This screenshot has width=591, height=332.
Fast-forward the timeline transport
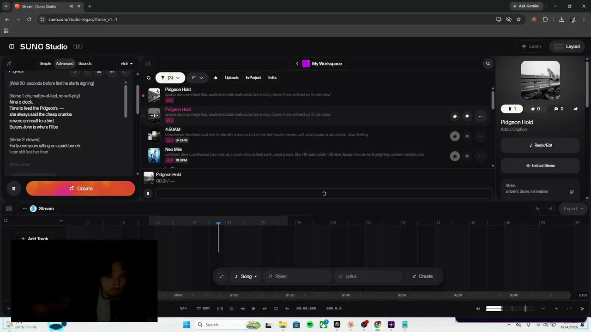pyautogui.click(x=265, y=308)
